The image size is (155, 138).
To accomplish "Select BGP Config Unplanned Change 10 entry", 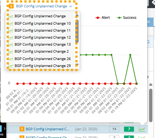I will click(42, 24).
